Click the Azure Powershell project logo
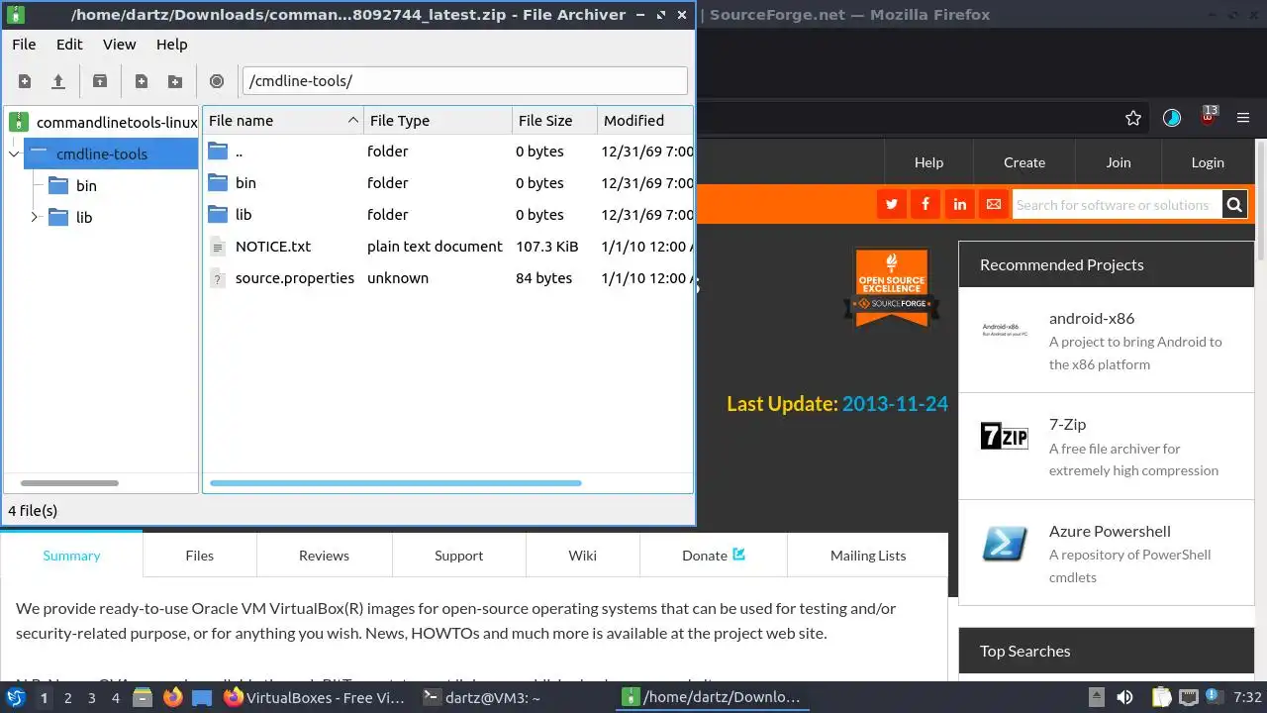1267x713 pixels. [x=1004, y=544]
